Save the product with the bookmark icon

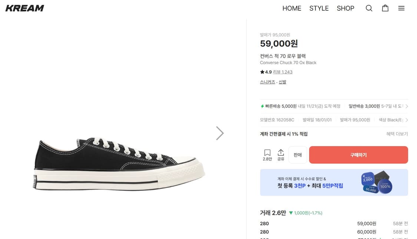pos(267,152)
